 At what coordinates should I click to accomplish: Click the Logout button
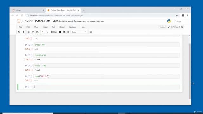(179, 21)
